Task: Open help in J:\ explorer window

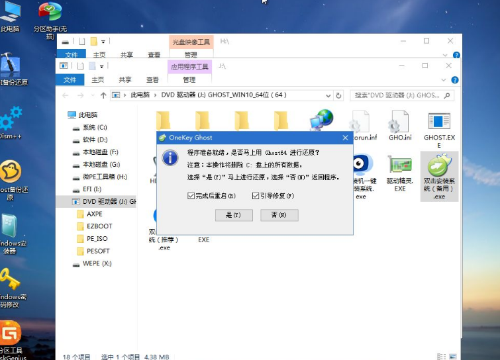Action: pos(455,80)
